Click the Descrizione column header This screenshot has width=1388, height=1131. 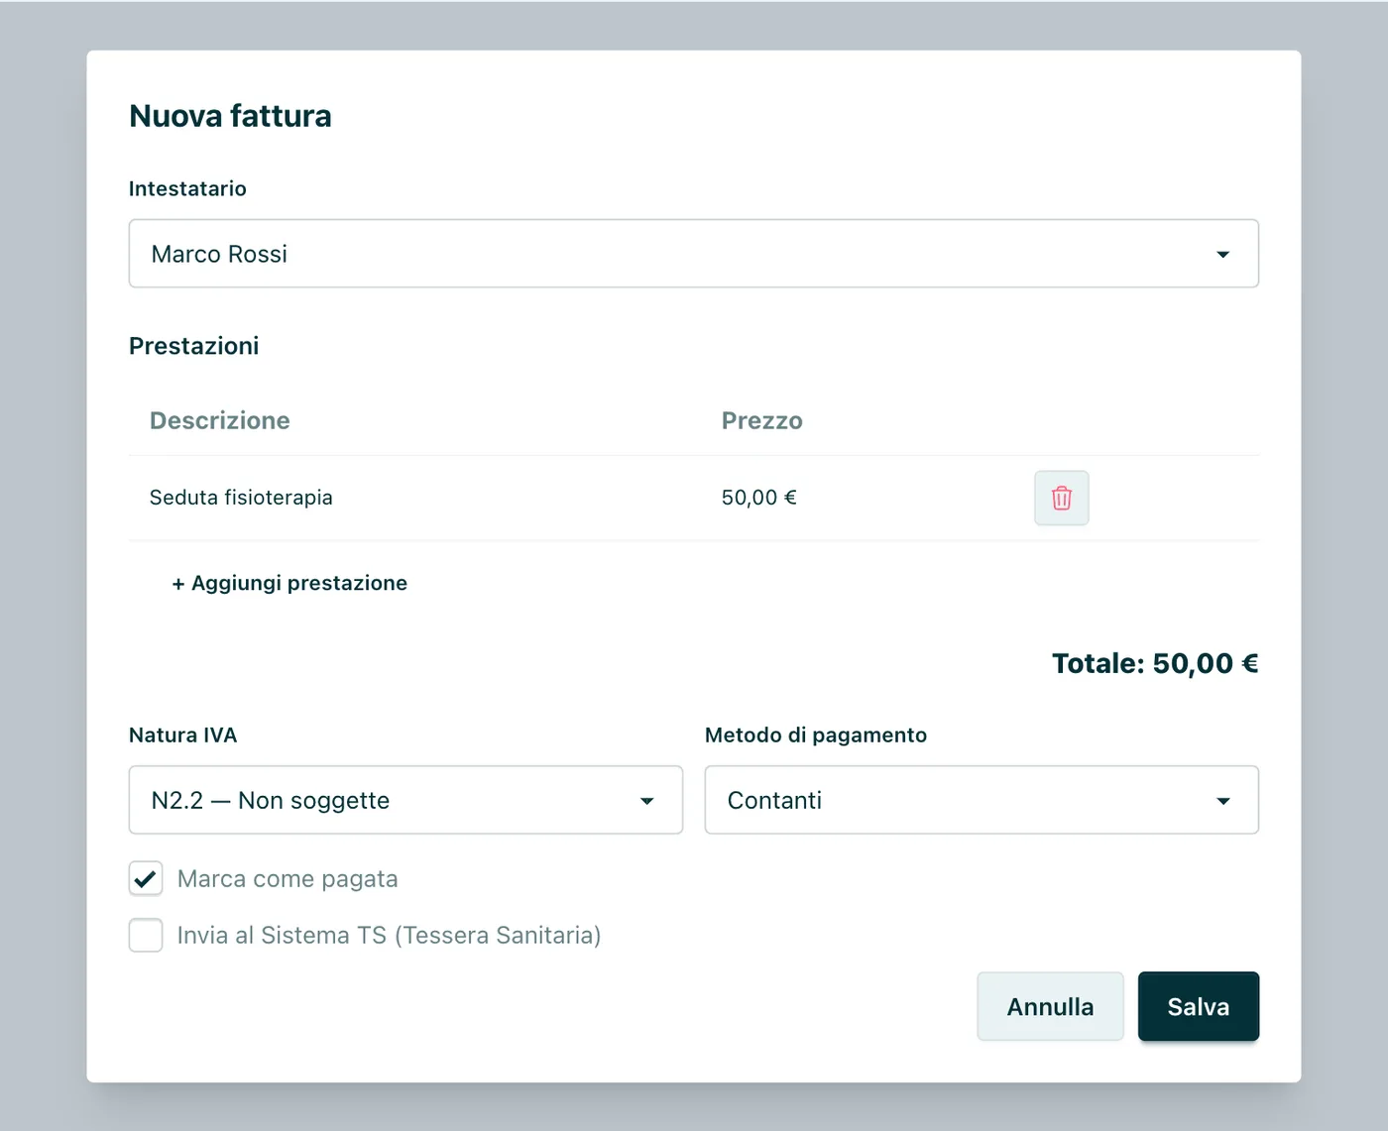tap(220, 420)
